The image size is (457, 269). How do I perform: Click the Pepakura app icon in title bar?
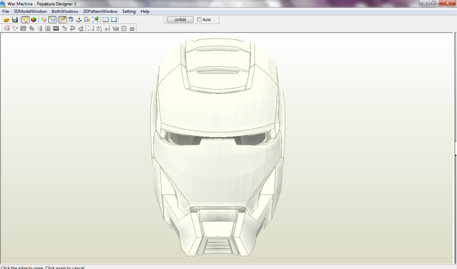click(3, 4)
